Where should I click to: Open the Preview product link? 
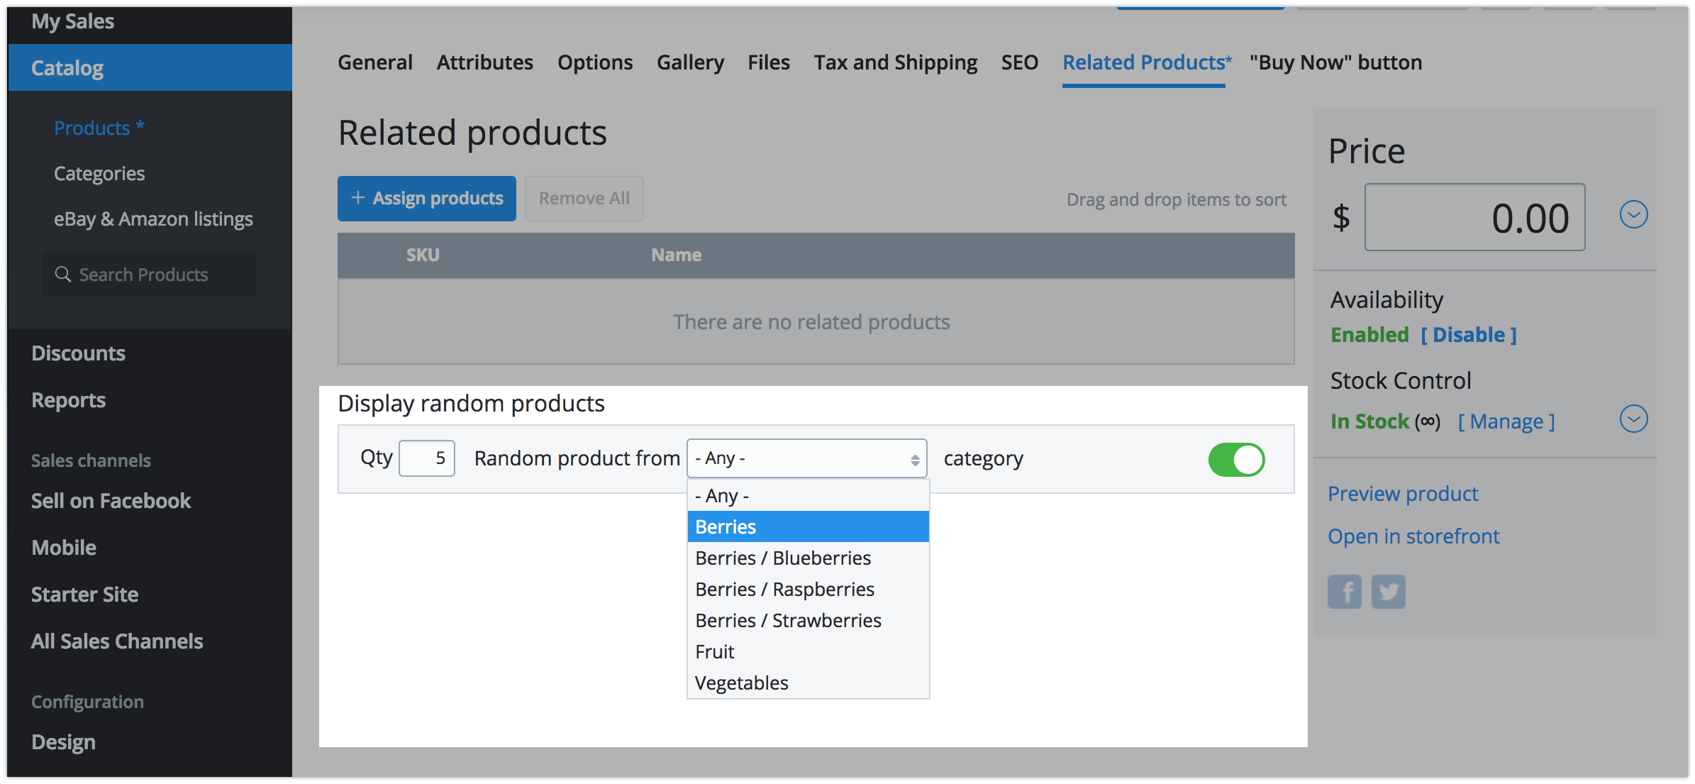(1402, 494)
